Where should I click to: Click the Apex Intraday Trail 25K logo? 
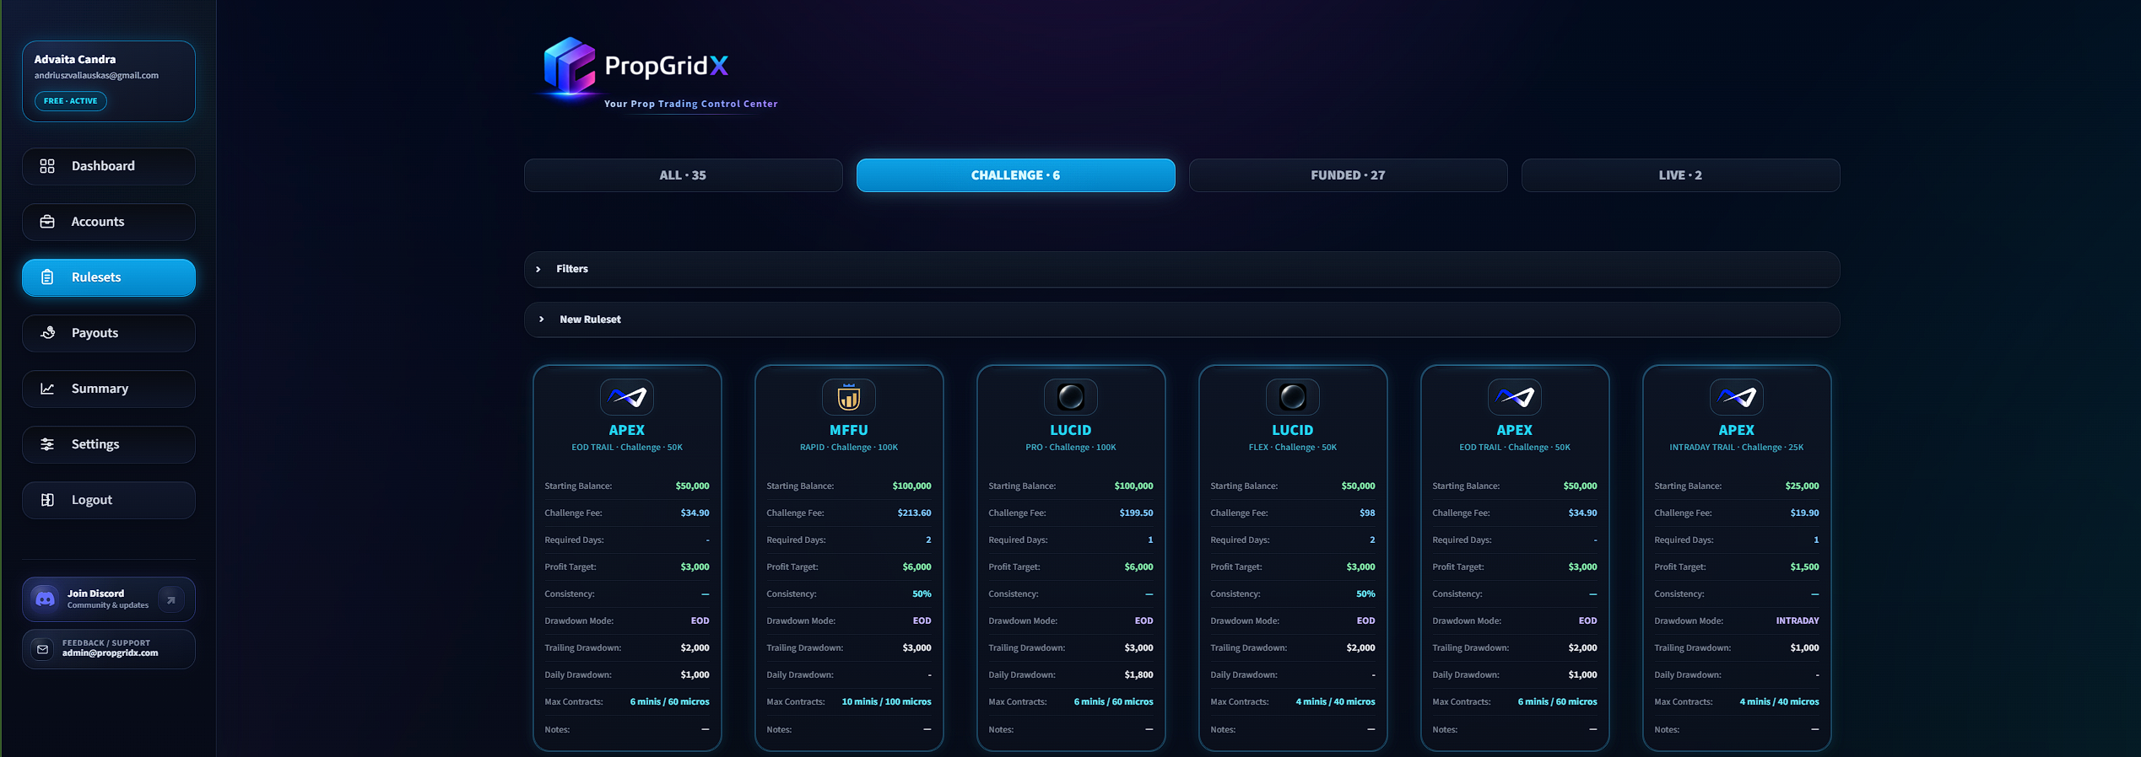pos(1737,397)
